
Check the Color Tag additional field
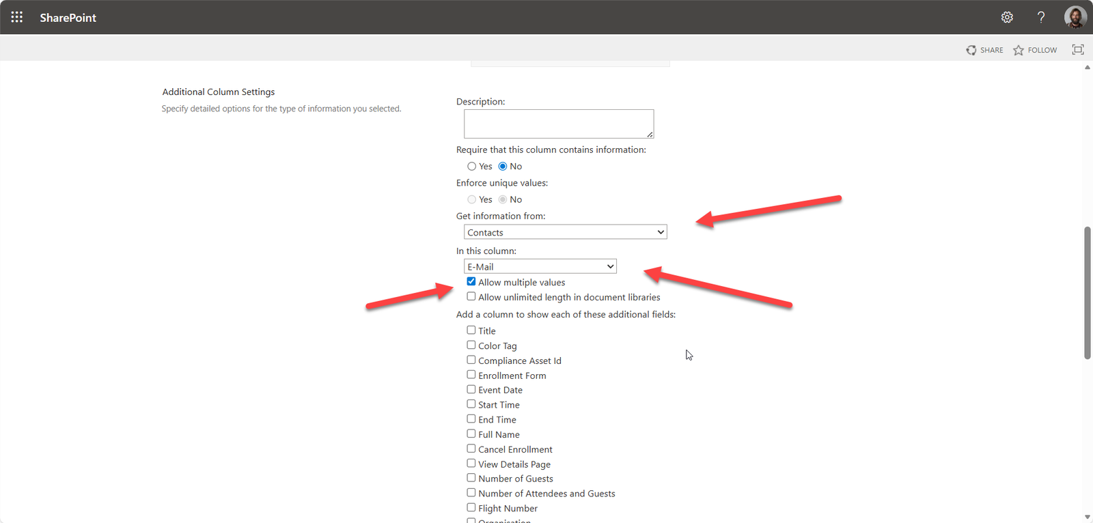point(471,345)
